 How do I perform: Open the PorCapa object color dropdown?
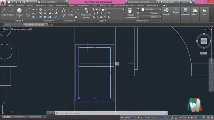(x=151, y=10)
